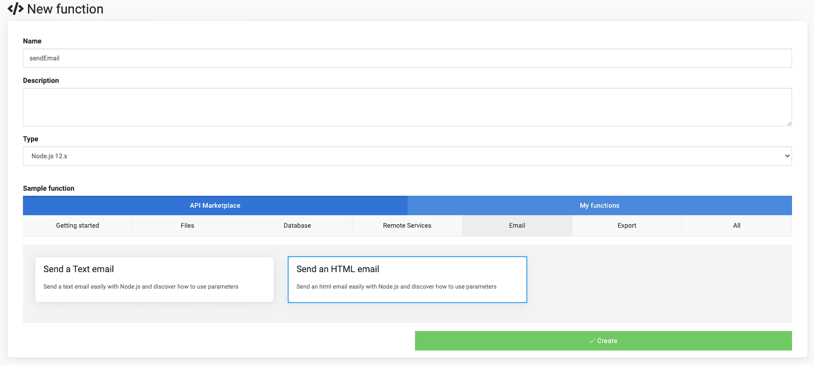The height and width of the screenshot is (365, 814).
Task: Click the green Create button
Action: pos(603,341)
